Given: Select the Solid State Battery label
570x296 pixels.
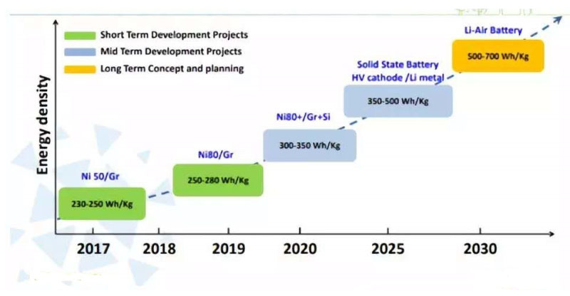Looking at the screenshot, I should pos(398,65).
